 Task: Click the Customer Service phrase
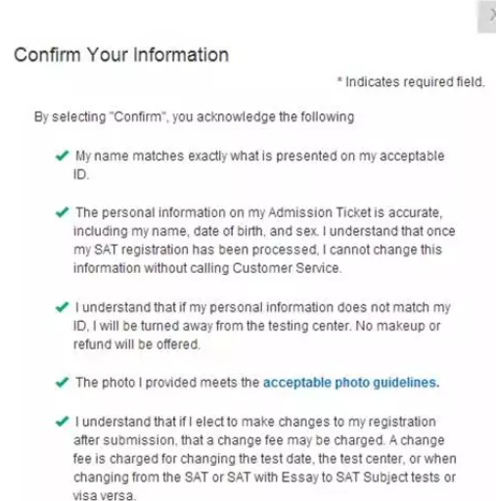pyautogui.click(x=287, y=268)
